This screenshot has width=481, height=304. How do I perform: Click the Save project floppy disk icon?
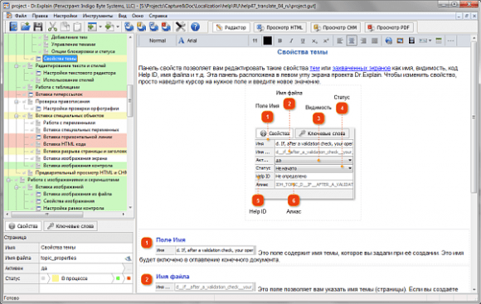click(38, 27)
